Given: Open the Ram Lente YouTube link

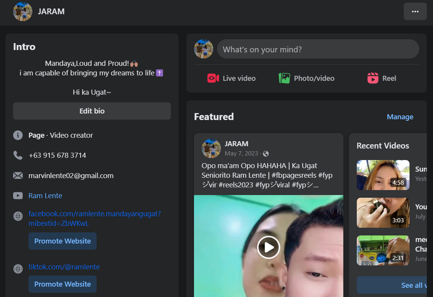Looking at the screenshot, I should click(45, 196).
